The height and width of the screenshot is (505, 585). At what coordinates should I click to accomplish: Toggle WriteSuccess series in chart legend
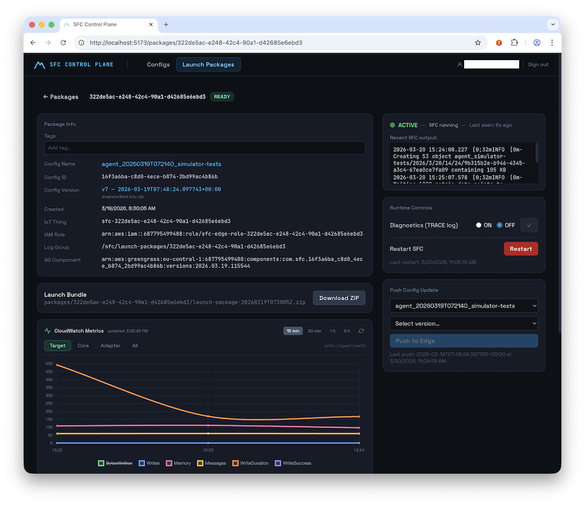pos(293,463)
